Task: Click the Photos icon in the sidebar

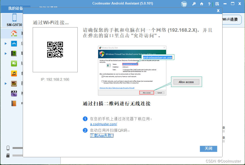Action: [x=14, y=83]
